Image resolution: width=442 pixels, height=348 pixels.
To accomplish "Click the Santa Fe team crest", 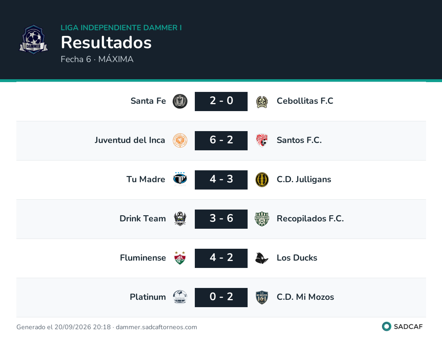I will 180,101.
